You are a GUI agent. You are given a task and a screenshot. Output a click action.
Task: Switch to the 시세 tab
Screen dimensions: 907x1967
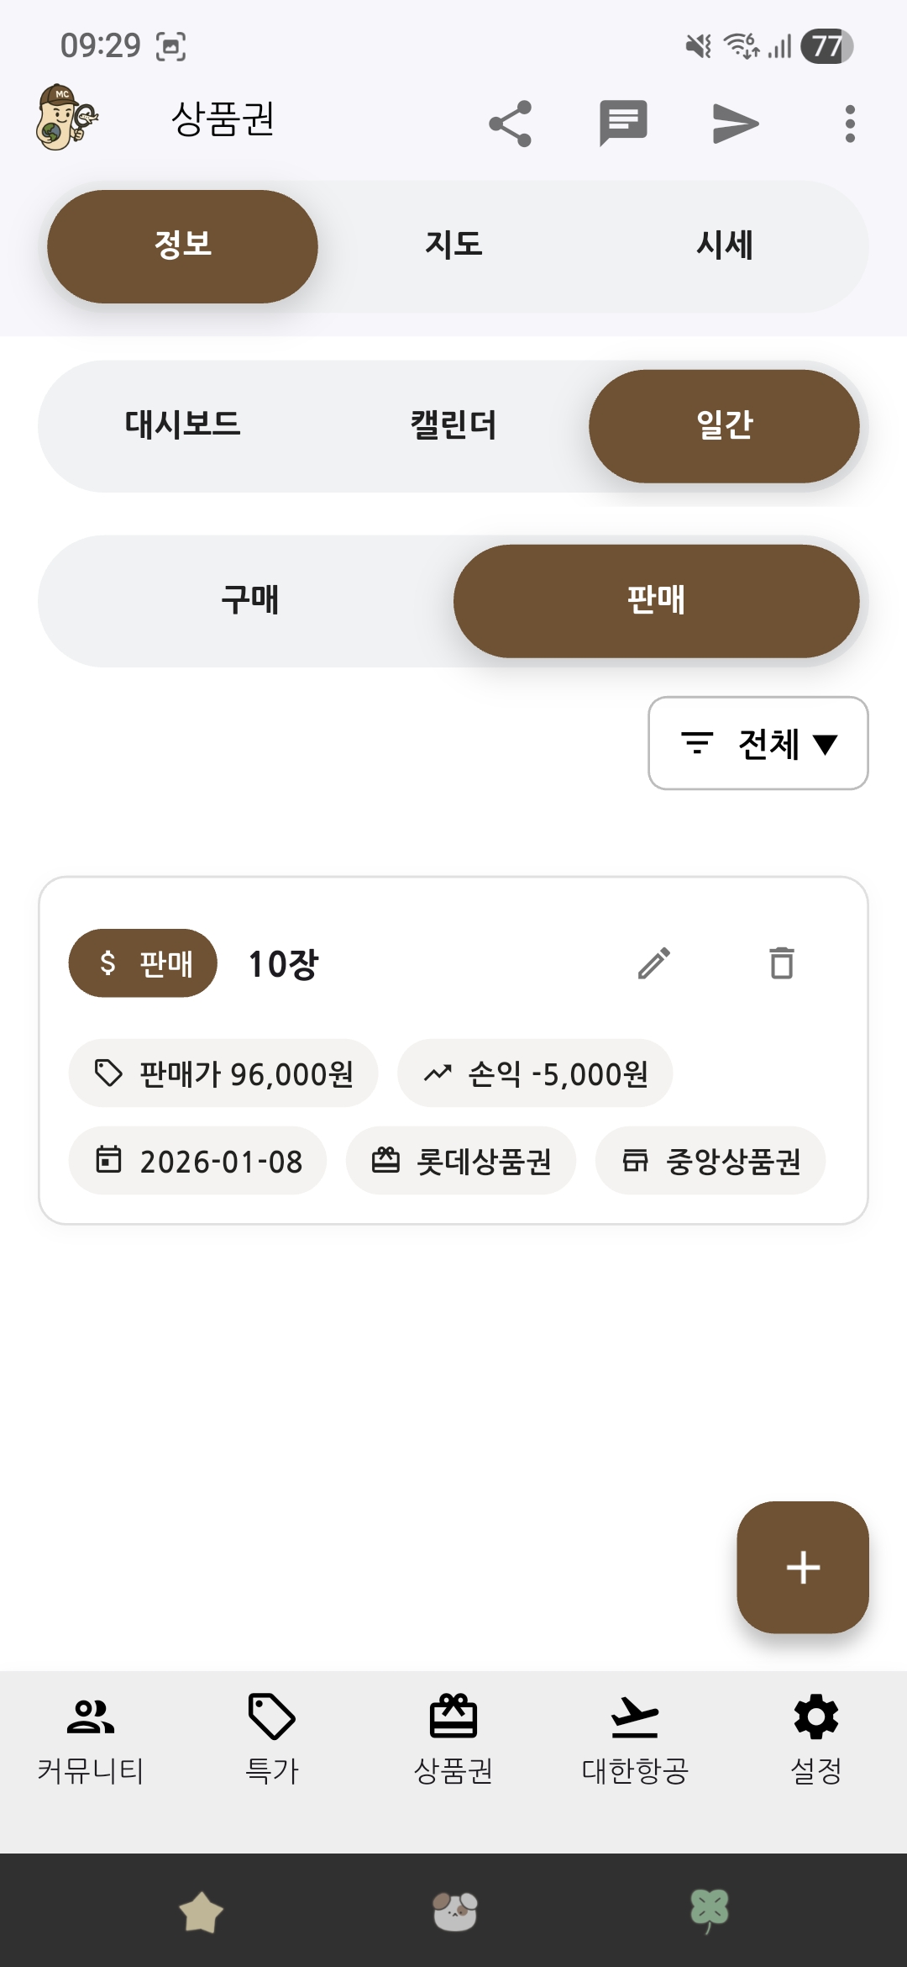coord(724,245)
